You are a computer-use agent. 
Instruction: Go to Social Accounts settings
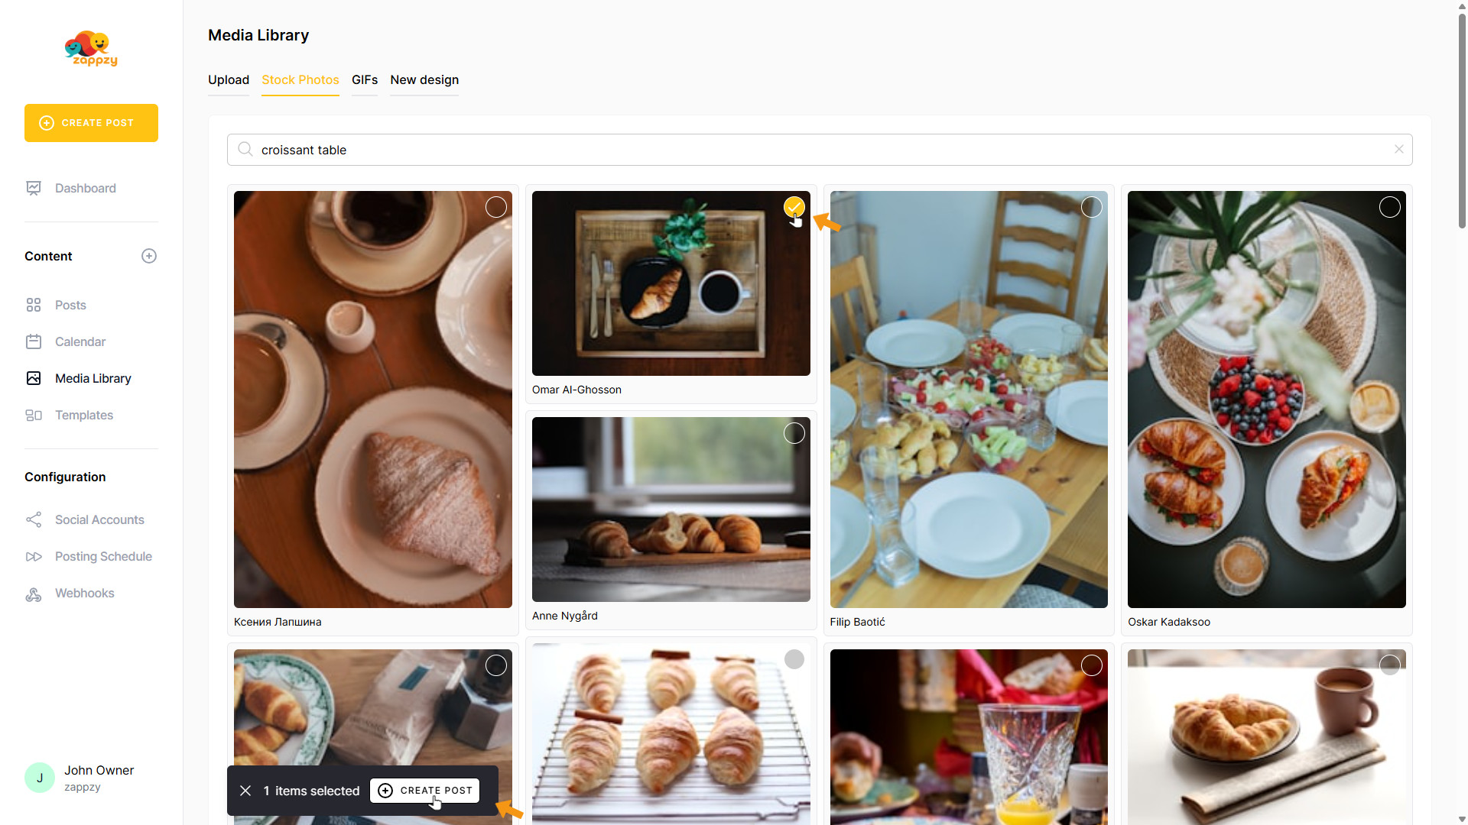coord(99,519)
